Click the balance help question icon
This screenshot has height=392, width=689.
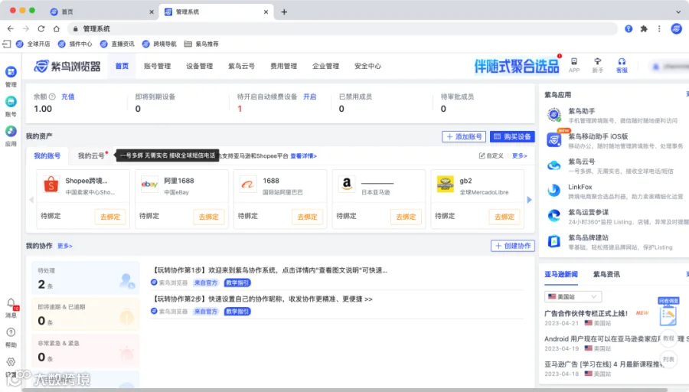pyautogui.click(x=52, y=96)
